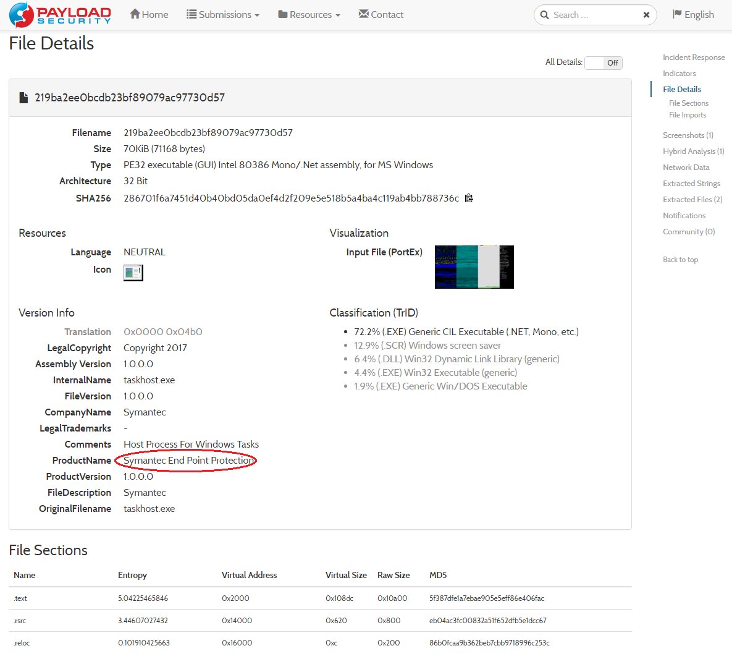
Task: Click the file document icon in header
Action: (23, 98)
